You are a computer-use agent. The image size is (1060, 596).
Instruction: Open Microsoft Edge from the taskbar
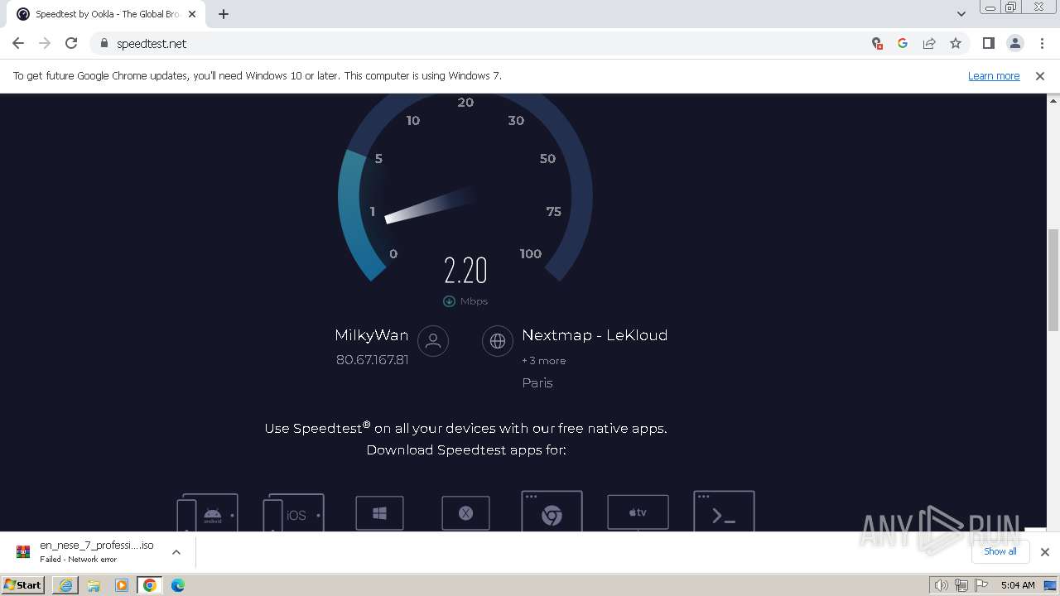click(178, 585)
